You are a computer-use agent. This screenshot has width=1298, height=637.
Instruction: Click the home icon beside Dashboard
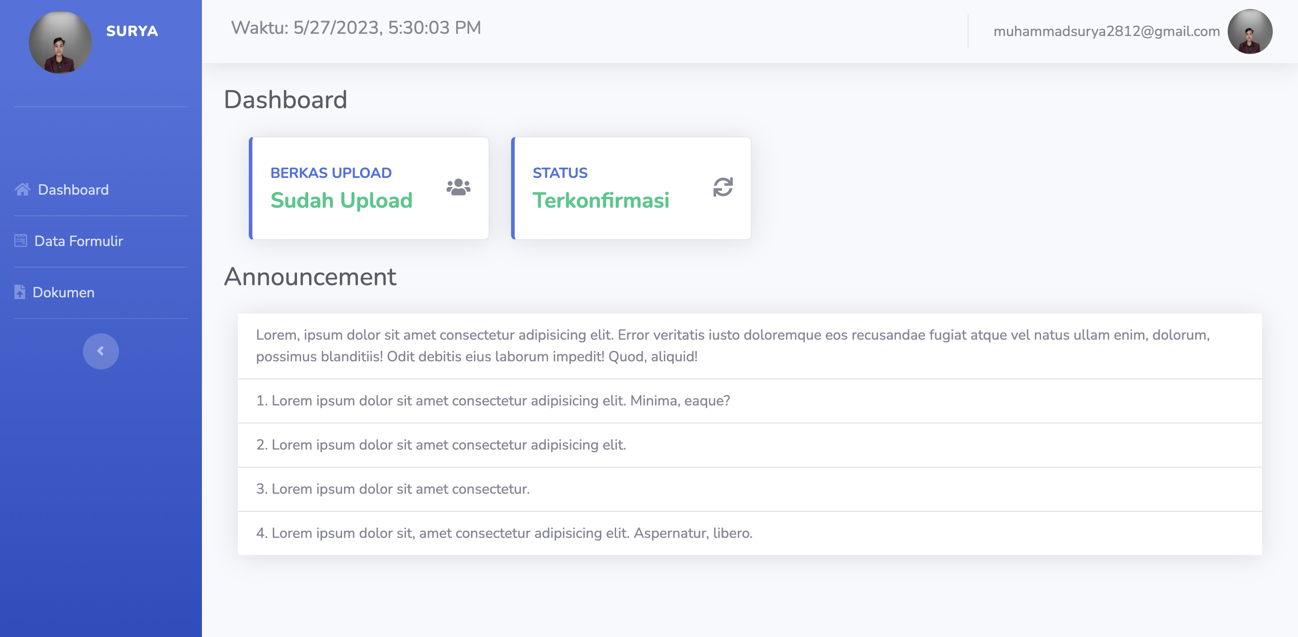22,189
